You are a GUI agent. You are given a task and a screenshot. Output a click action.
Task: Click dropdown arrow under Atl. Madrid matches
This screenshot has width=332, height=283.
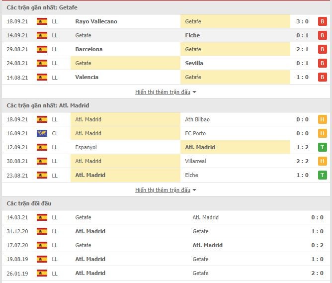pos(194,190)
